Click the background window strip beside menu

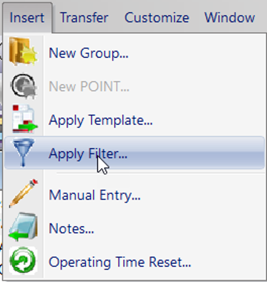(x=1, y=156)
